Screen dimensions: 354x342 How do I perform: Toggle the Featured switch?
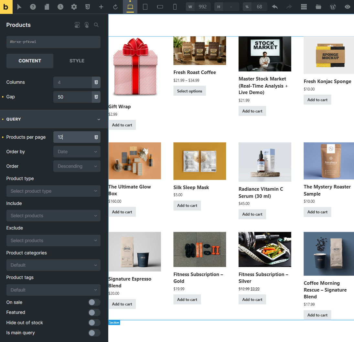click(94, 313)
